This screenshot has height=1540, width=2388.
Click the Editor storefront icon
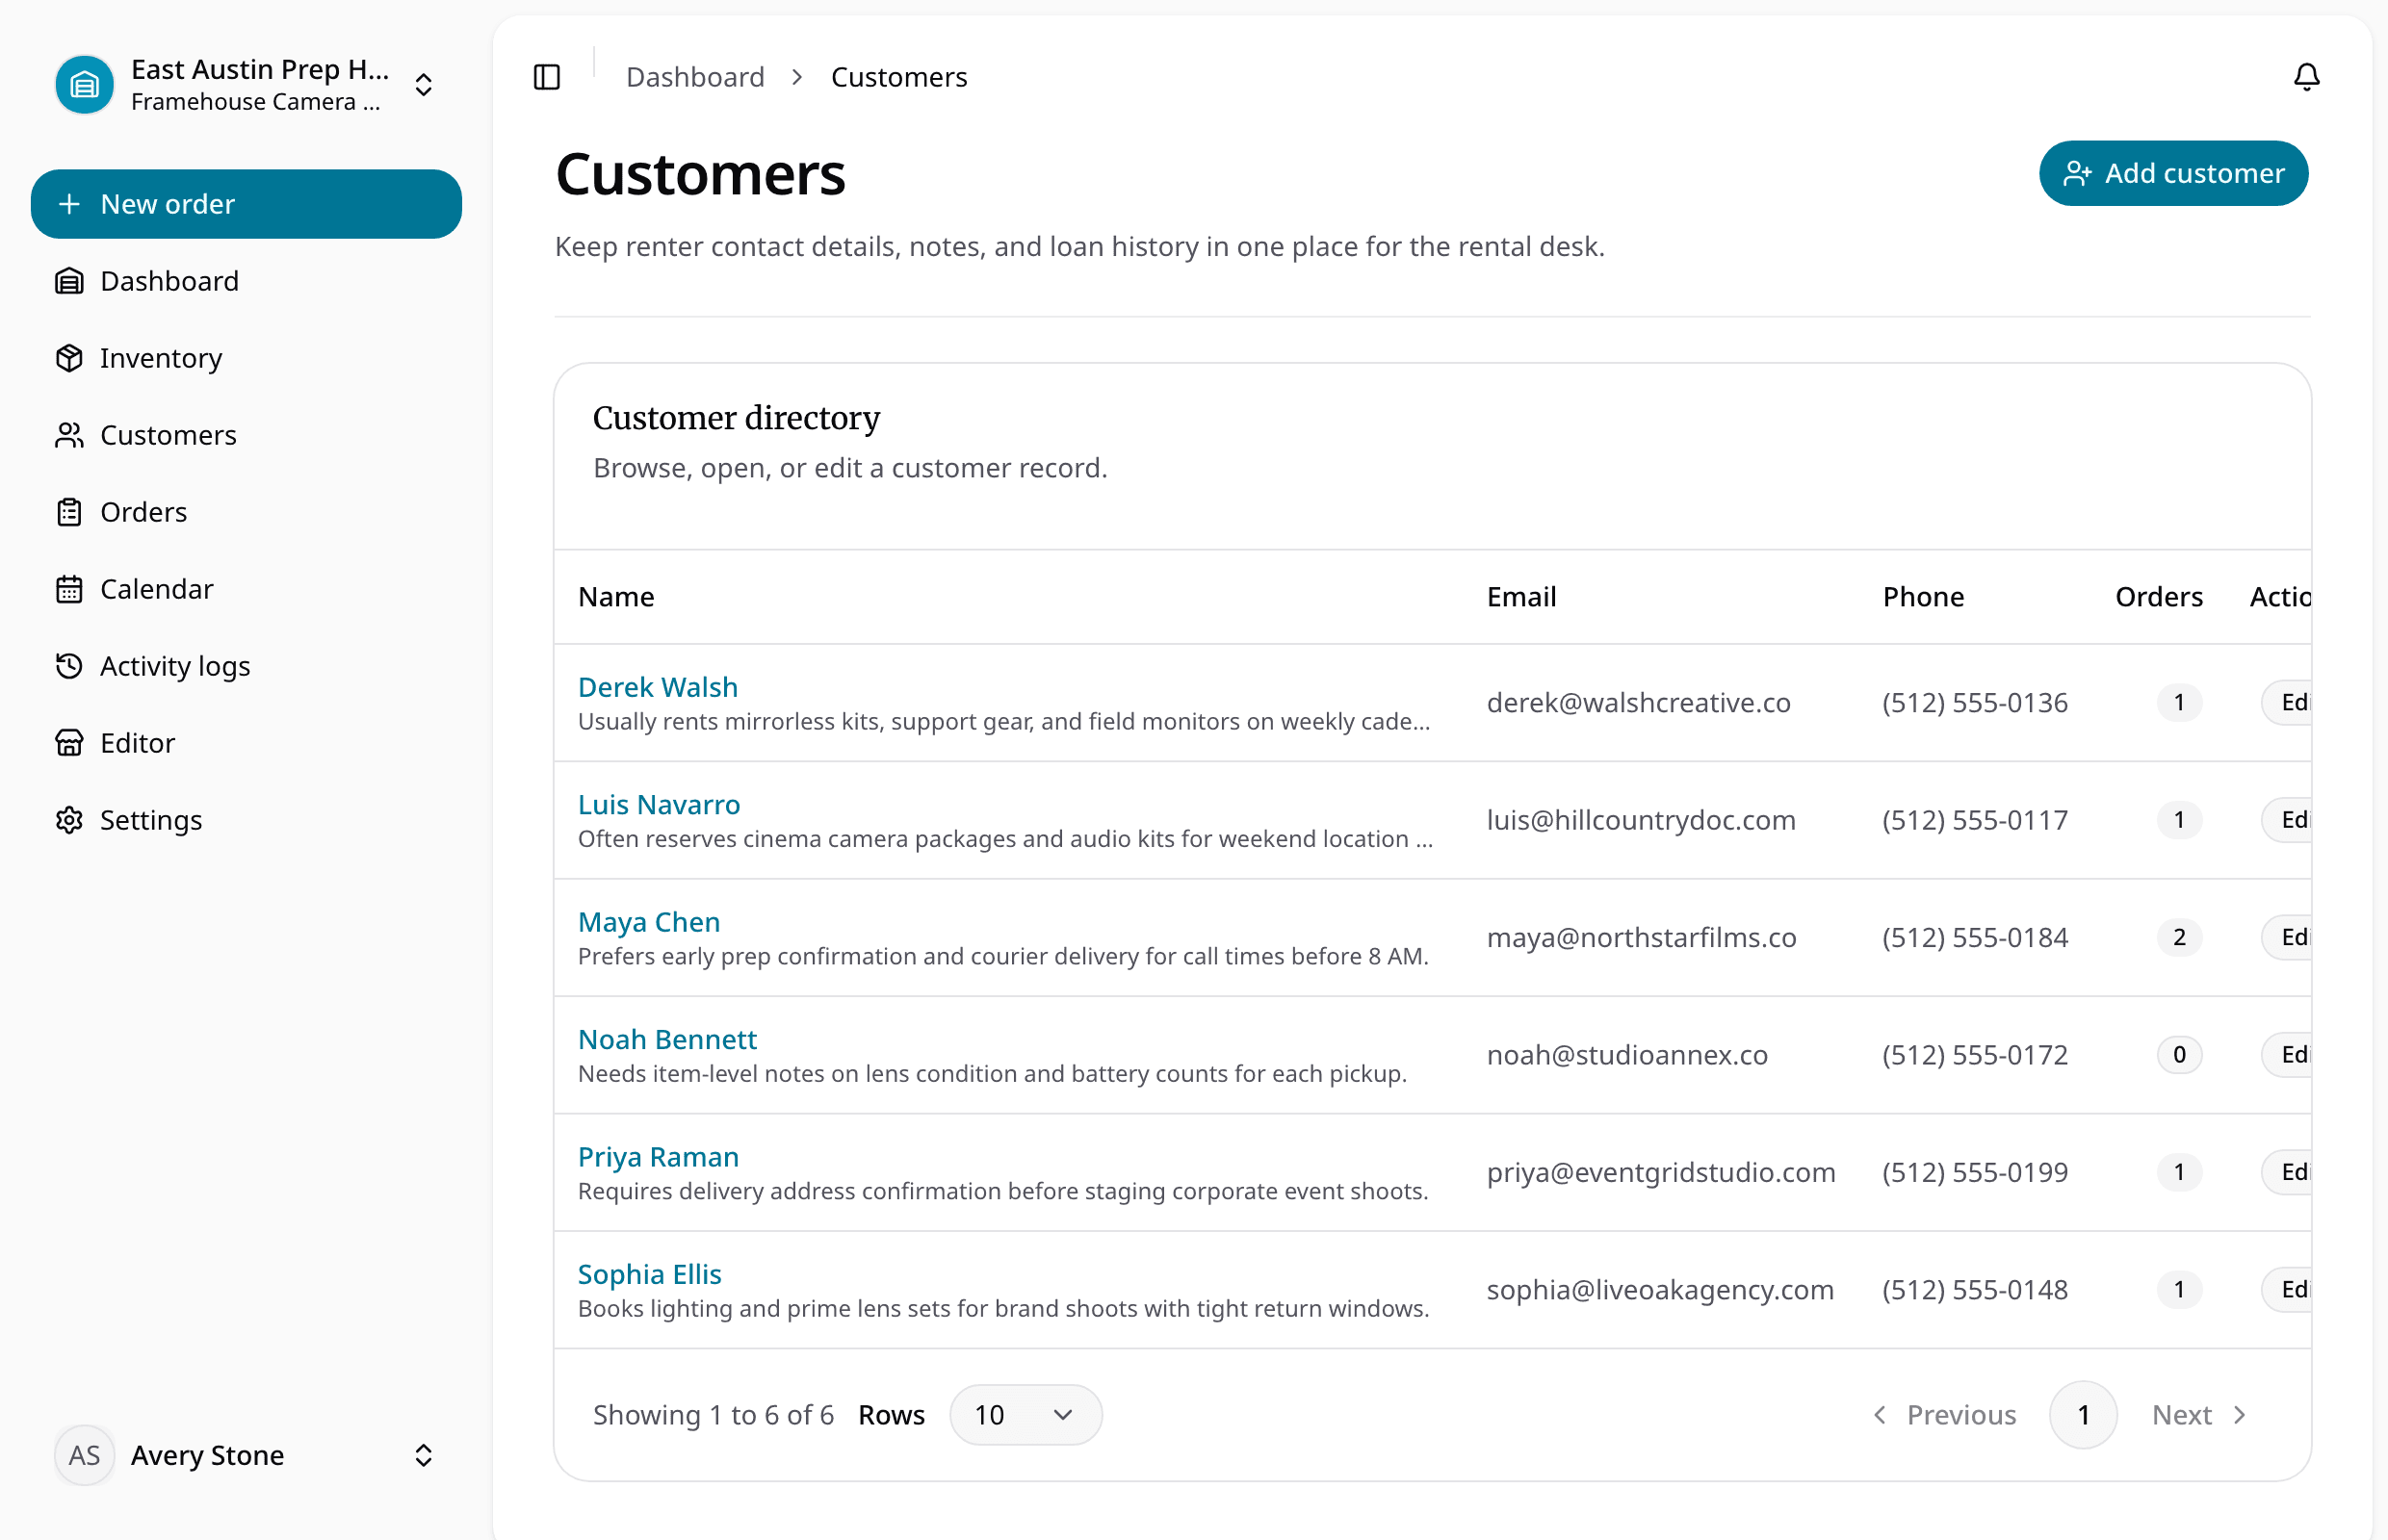[x=69, y=743]
